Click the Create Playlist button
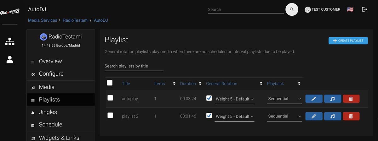 click(348, 41)
